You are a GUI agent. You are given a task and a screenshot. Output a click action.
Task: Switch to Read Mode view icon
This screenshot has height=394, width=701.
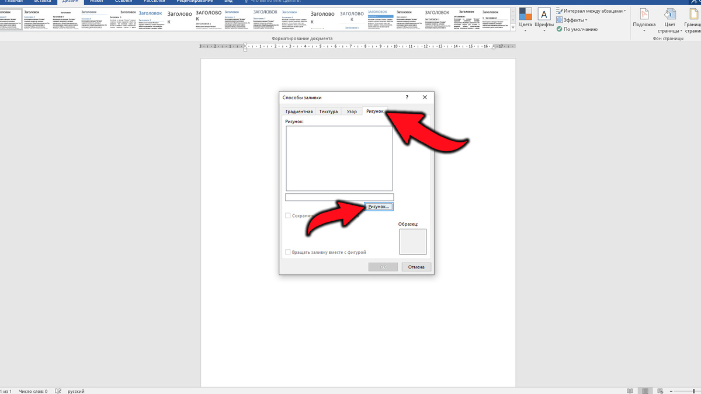click(630, 390)
